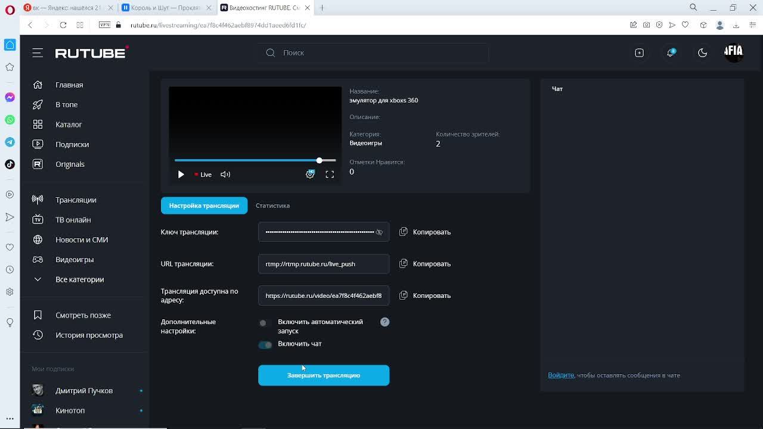Click the stream key field

(324, 232)
